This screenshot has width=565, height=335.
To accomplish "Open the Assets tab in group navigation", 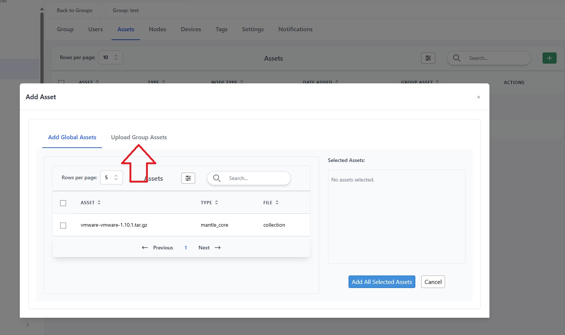I will pos(126,29).
